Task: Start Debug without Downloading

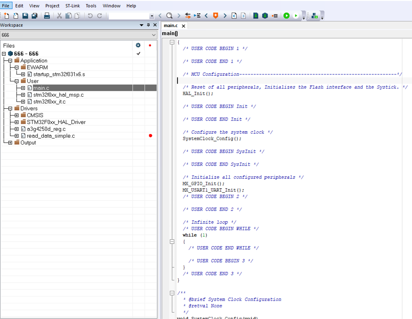Action: click(x=296, y=15)
